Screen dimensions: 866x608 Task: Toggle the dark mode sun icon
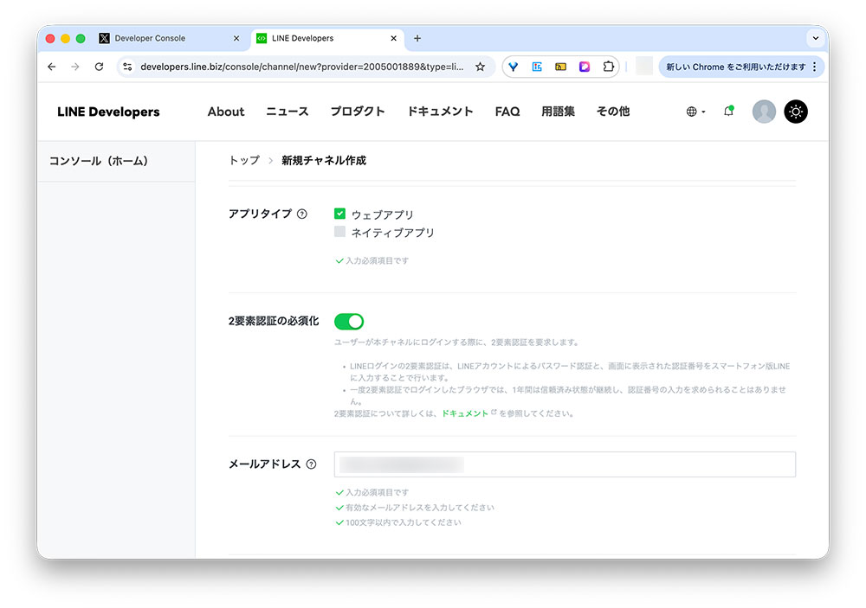[x=795, y=112]
